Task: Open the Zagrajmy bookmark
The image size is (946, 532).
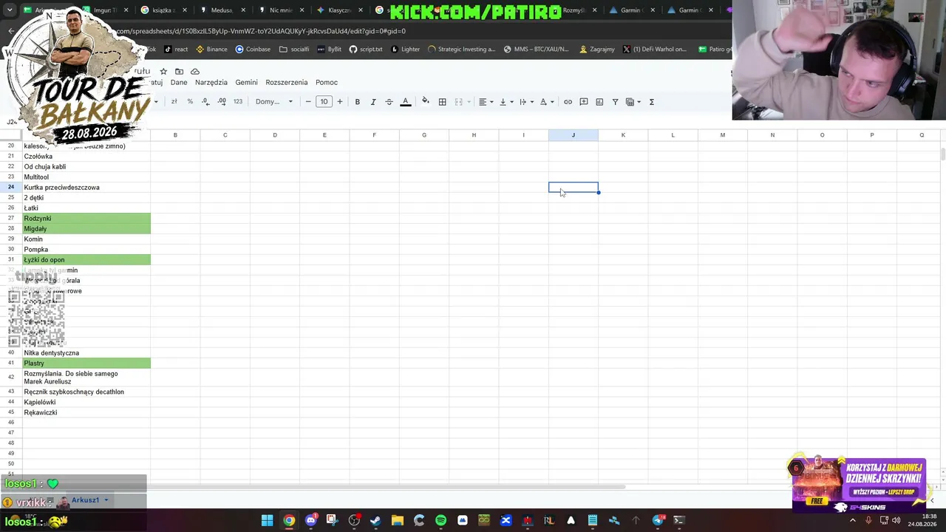Action: [597, 50]
